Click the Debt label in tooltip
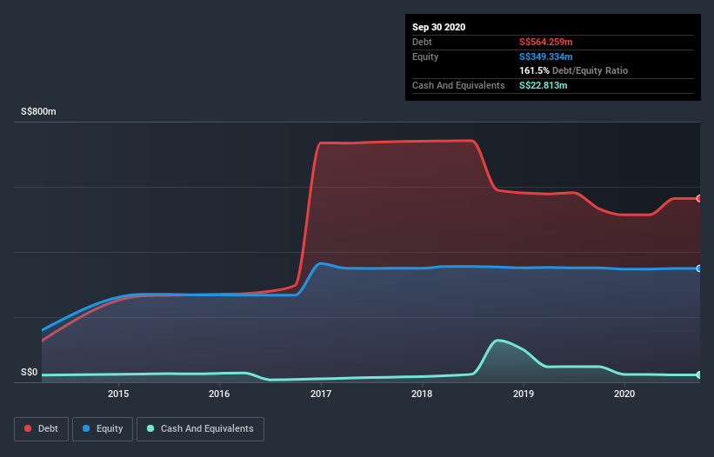This screenshot has width=714, height=457. click(x=422, y=42)
